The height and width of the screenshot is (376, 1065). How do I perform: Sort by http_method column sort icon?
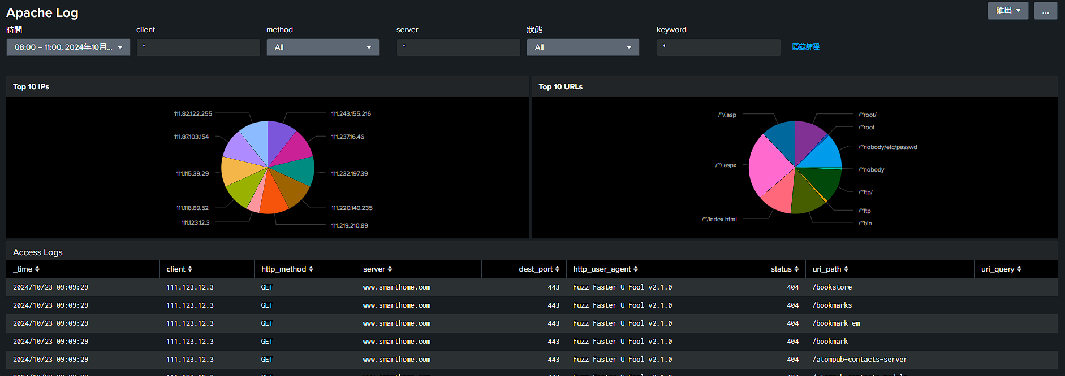coord(311,269)
